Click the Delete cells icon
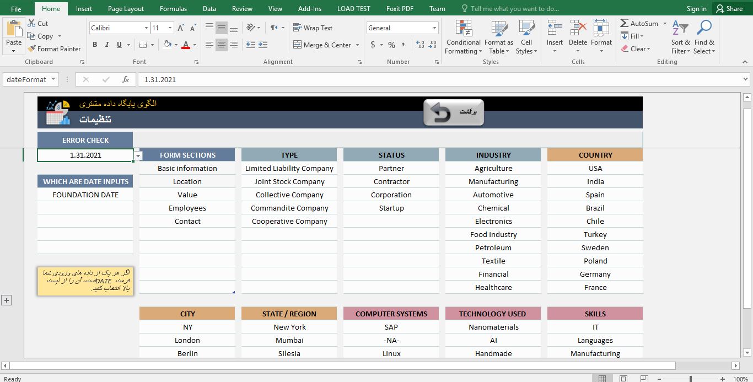The height and width of the screenshot is (382, 753). coord(578,29)
